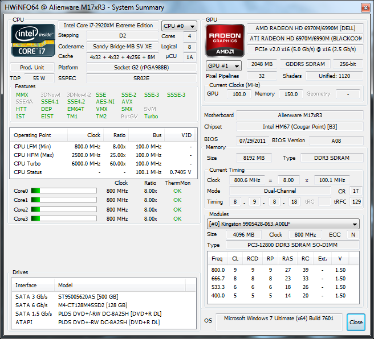
Task: Click the Intel Core i7-2920XM Extreme Edition field
Action: pyautogui.click(x=108, y=26)
